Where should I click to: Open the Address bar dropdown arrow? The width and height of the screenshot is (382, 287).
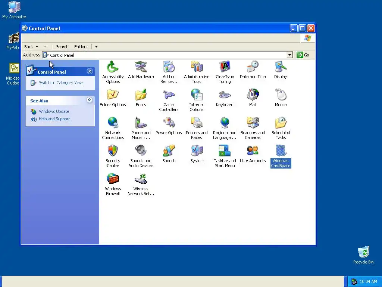click(289, 55)
